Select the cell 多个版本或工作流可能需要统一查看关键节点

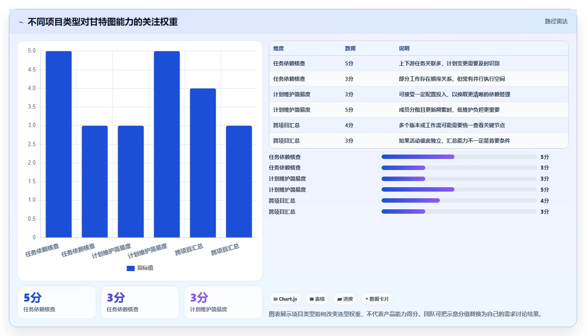click(452, 125)
